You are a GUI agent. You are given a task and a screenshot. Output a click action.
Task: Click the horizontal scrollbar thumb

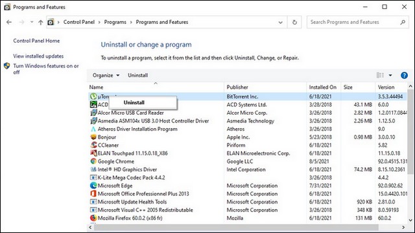[236, 227]
